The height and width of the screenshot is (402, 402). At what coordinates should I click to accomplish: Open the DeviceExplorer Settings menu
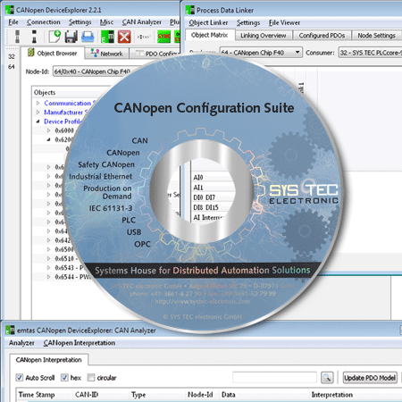tap(80, 22)
